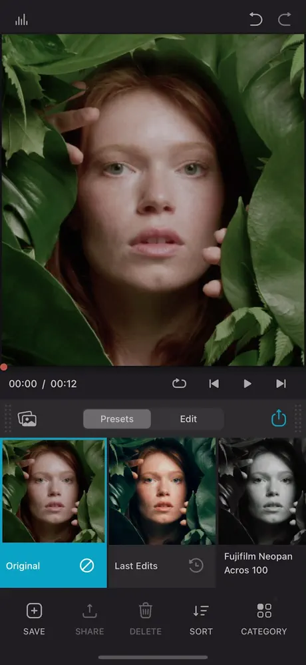Apply Fujifilm Neopan Acros 100 preset thumbnail
The width and height of the screenshot is (306, 665).
(x=262, y=491)
